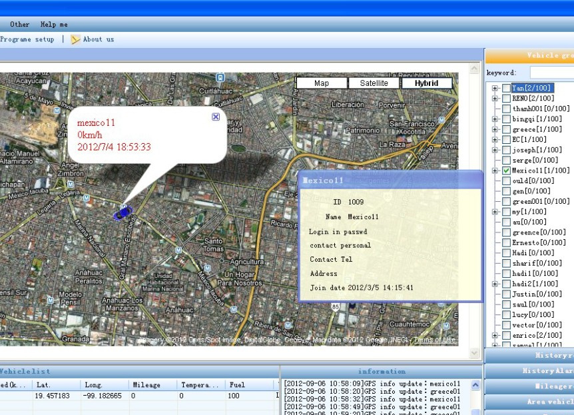Screen dimensions: 574x415
Task: Check the gen[0/100] checkbox
Action: pos(506,191)
